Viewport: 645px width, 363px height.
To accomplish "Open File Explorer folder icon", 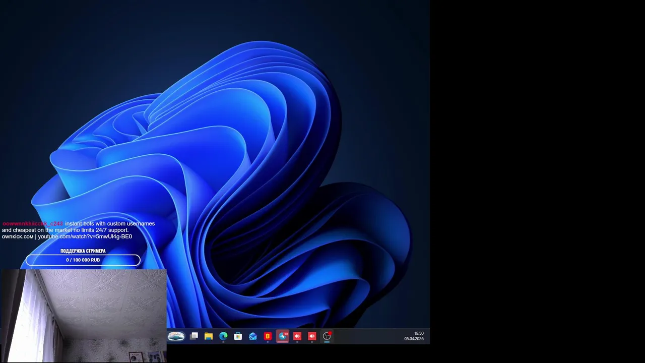I will [x=209, y=336].
